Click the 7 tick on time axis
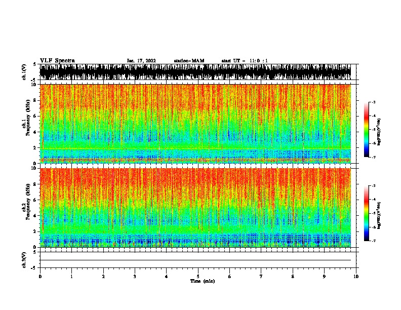 pyautogui.click(x=261, y=277)
